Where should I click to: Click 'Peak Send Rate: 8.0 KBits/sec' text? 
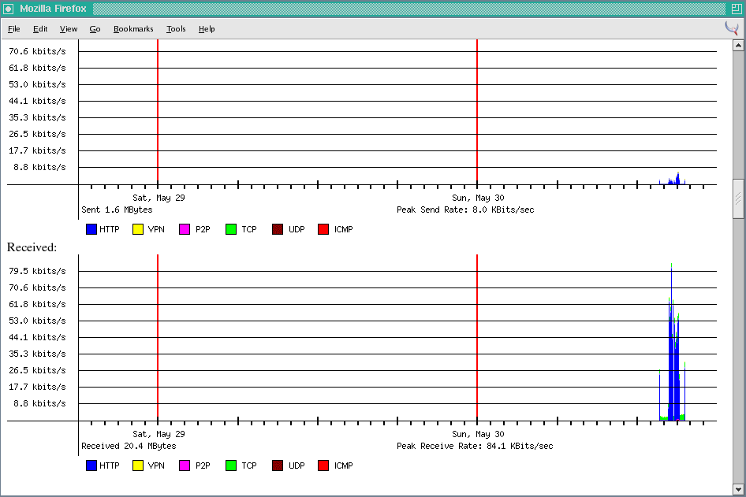[465, 210]
